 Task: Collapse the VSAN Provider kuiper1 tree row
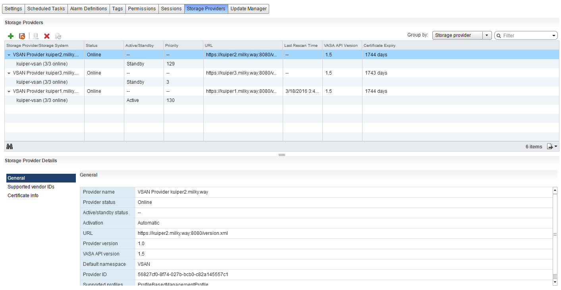9,92
